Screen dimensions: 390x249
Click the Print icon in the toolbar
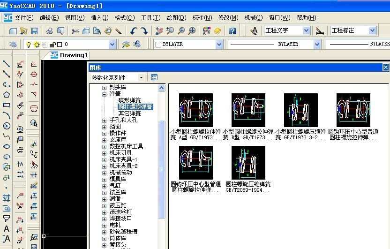49,31
